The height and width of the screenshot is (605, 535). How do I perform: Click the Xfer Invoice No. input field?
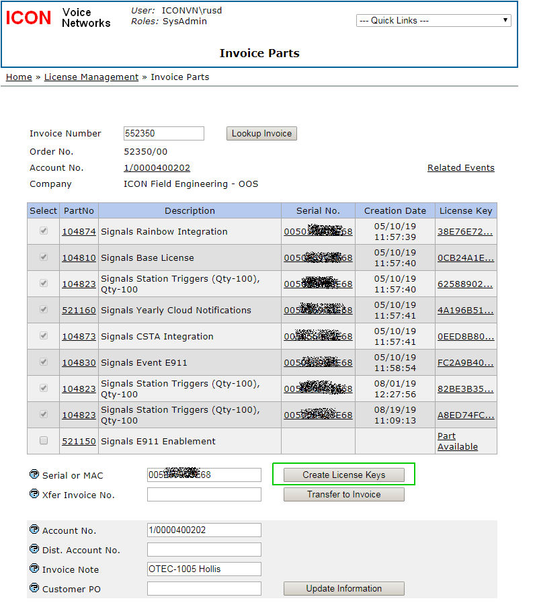(x=204, y=495)
